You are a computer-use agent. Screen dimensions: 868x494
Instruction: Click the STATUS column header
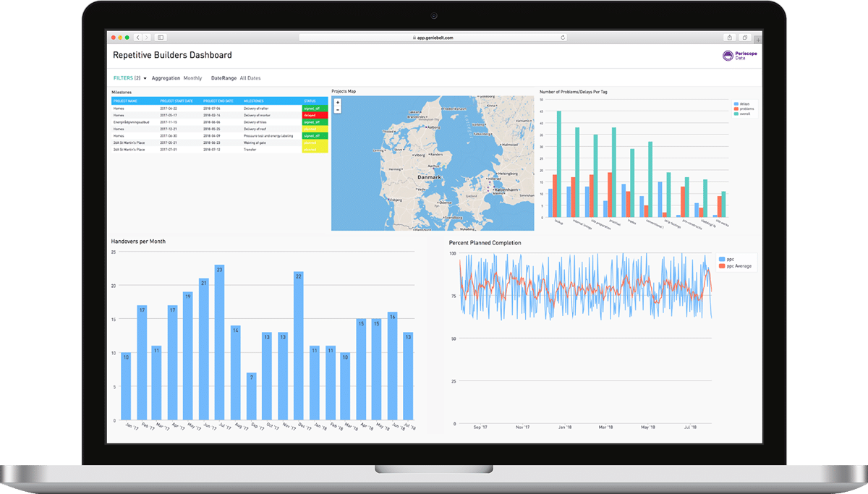(x=311, y=101)
